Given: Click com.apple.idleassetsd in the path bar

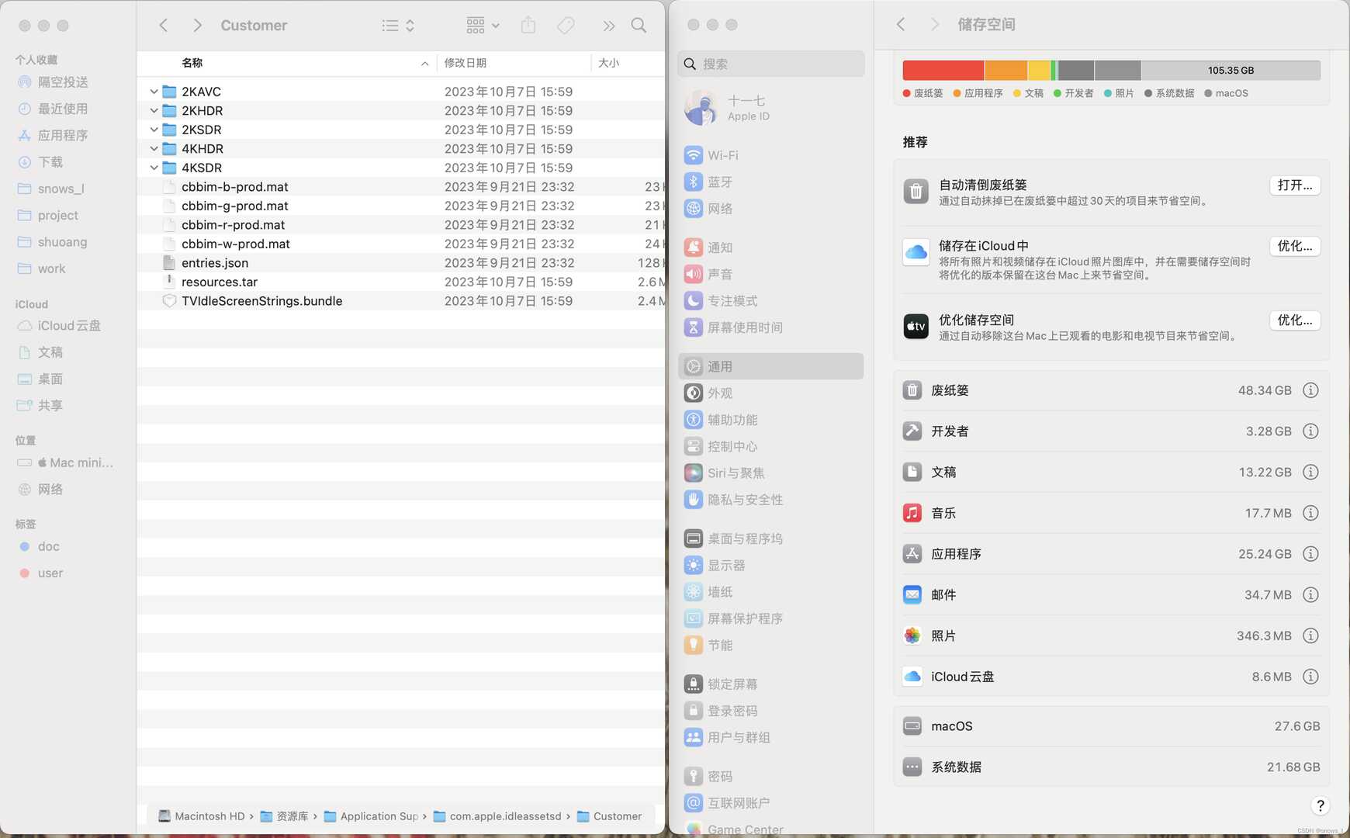Looking at the screenshot, I should click(497, 816).
